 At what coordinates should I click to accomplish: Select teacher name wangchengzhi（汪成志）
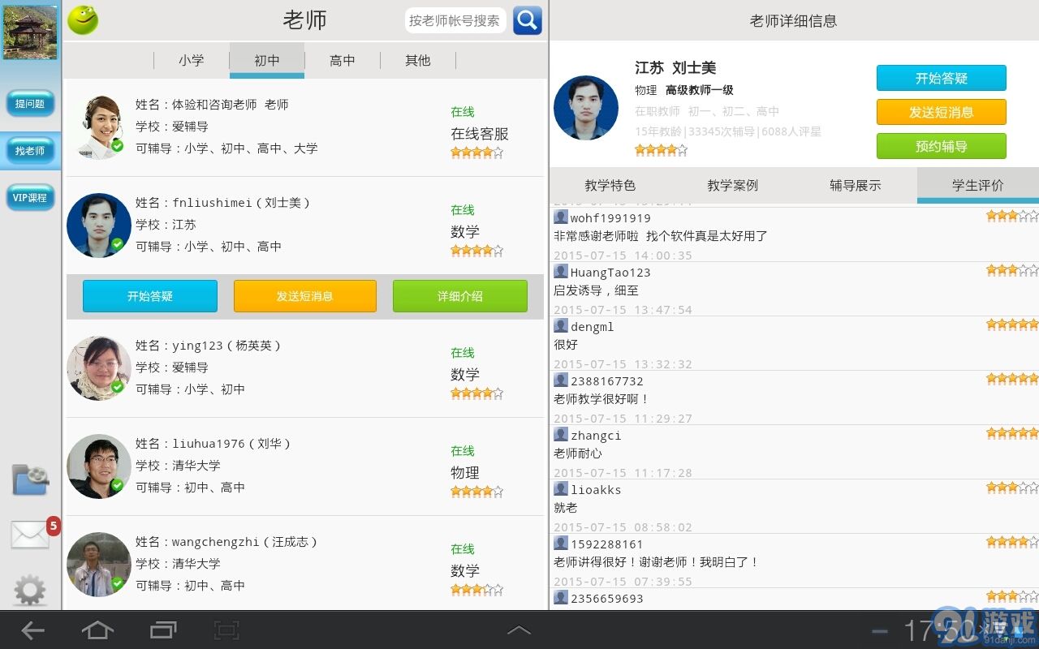coord(244,542)
